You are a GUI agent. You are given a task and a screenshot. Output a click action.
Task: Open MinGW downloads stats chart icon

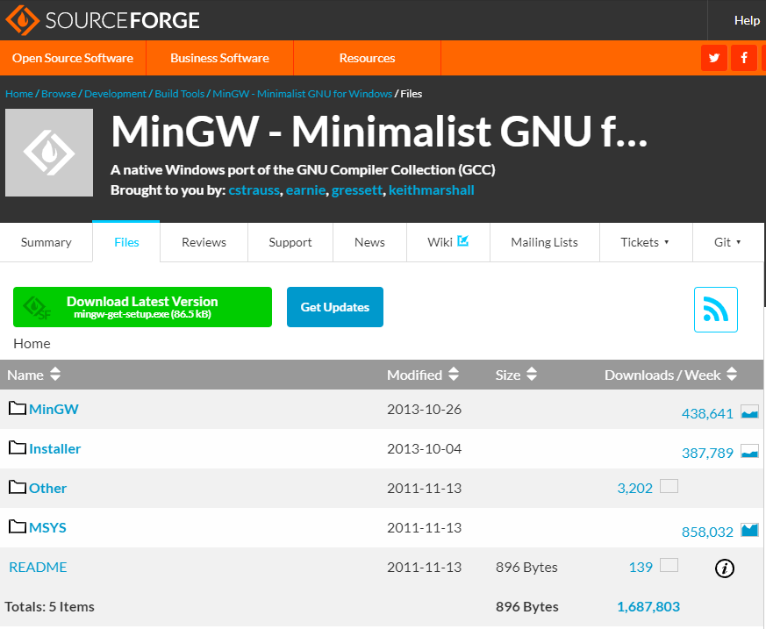coord(749,411)
